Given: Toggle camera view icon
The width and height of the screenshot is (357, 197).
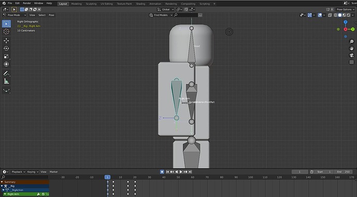Looking at the screenshot, I should click(x=351, y=55).
